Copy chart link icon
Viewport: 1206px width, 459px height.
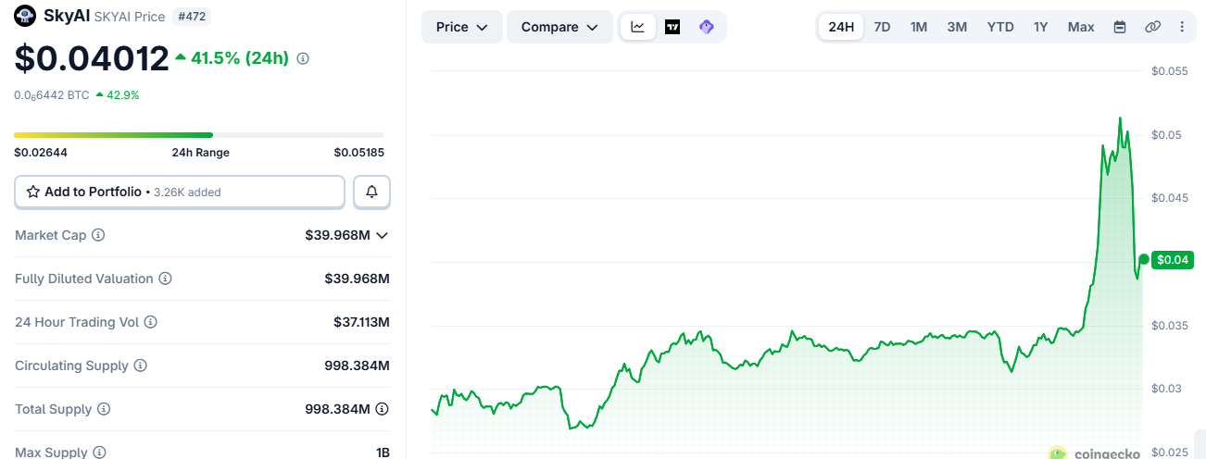pos(1152,27)
